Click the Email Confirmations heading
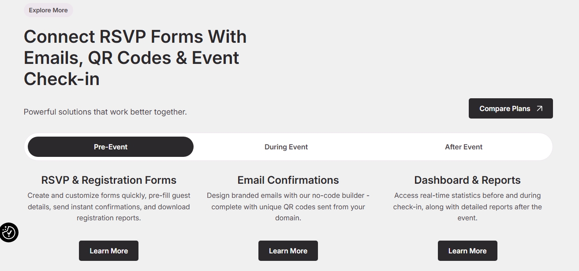The image size is (579, 271). click(x=288, y=180)
